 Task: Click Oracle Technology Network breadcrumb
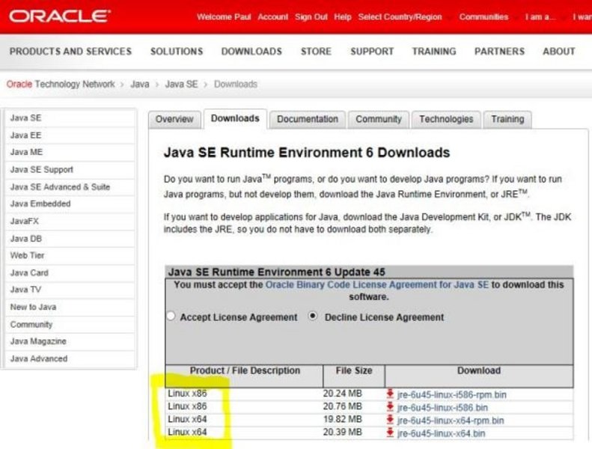click(61, 85)
